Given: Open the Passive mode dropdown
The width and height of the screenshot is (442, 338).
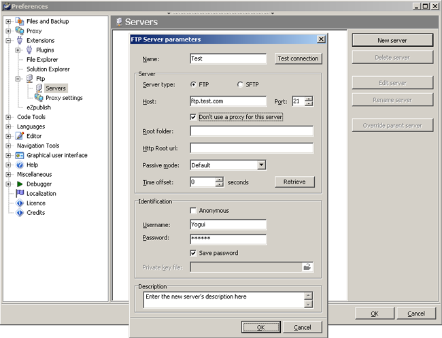Looking at the screenshot, I should 261,165.
